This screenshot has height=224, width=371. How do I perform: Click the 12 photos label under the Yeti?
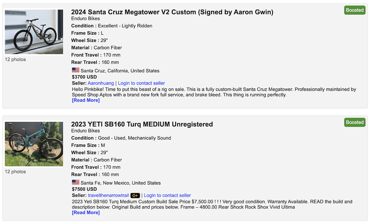[15, 172]
